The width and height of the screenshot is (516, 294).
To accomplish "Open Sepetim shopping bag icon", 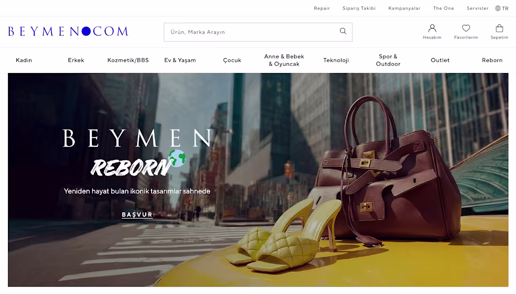I will click(499, 28).
